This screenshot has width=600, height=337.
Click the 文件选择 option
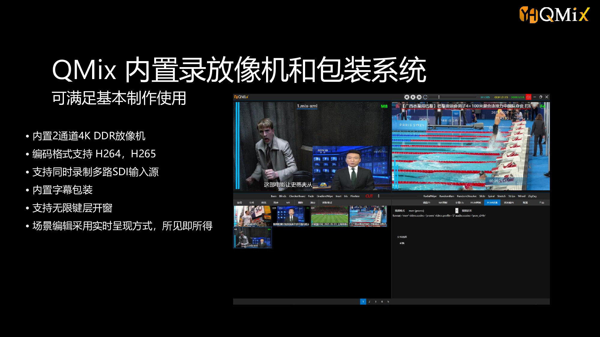click(x=402, y=237)
